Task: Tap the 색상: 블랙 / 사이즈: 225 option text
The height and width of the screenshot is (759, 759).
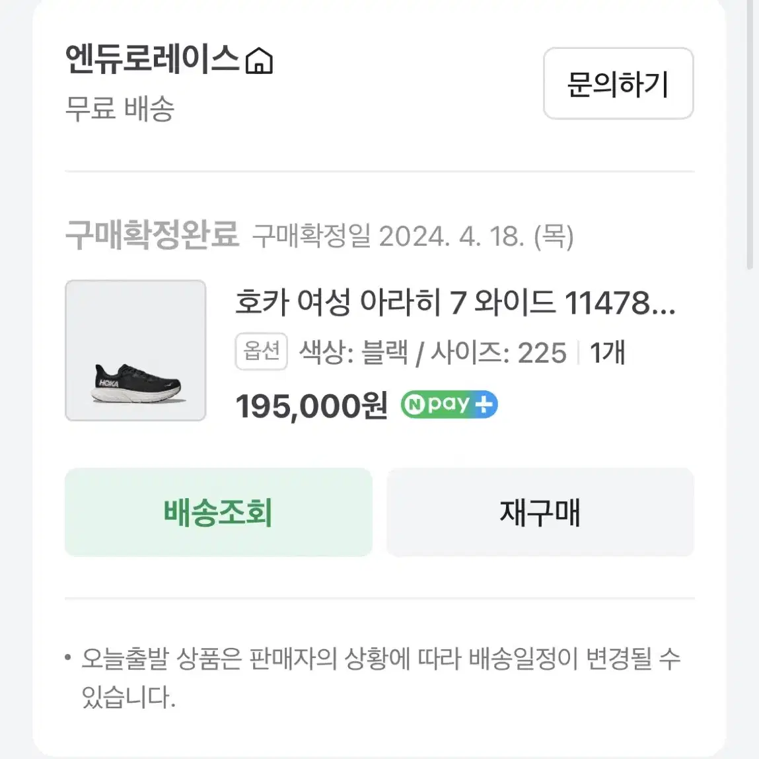Action: coord(433,352)
